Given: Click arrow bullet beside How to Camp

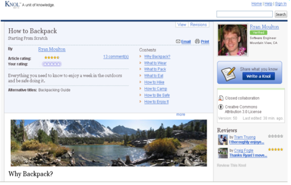Looking at the screenshot, I should pyautogui.click(x=140, y=88).
